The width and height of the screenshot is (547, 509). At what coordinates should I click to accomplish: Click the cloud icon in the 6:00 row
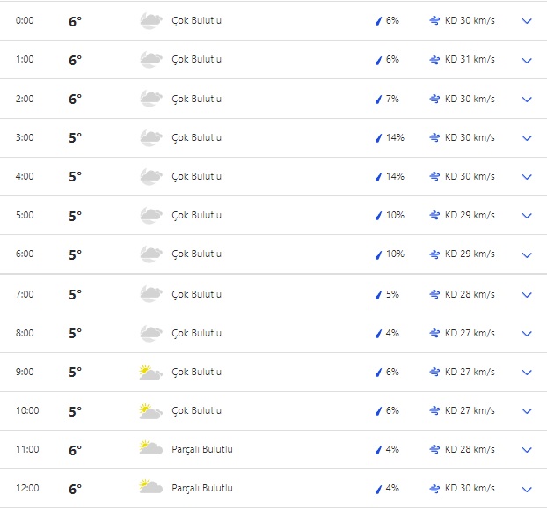150,254
